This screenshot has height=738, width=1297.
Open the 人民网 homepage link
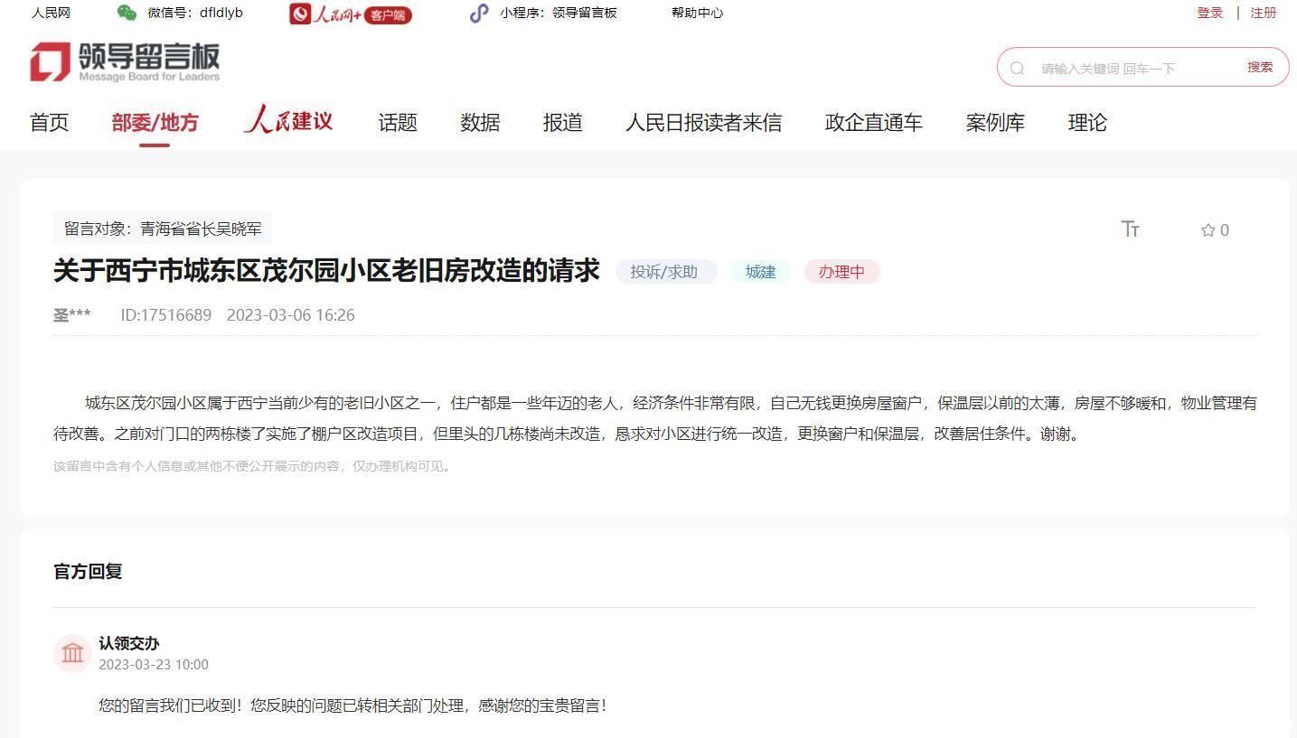pos(50,13)
